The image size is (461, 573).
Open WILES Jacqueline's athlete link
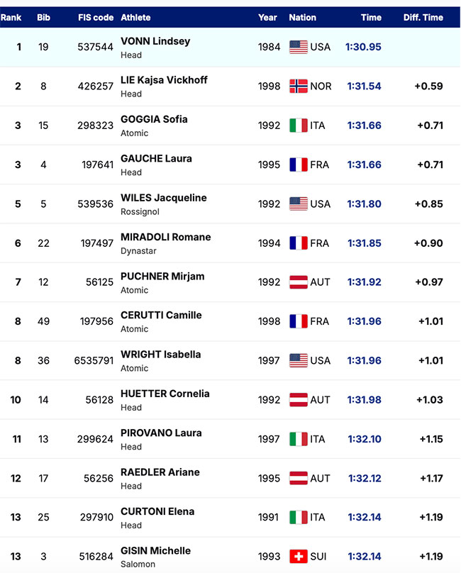164,198
